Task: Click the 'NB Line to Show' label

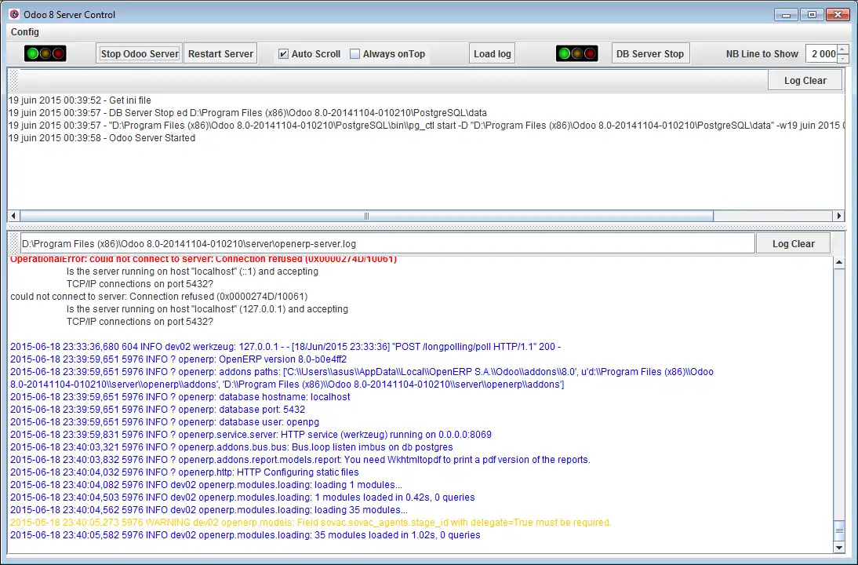Action: pos(762,53)
